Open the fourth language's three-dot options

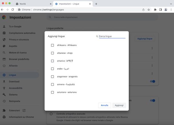click(152, 73)
